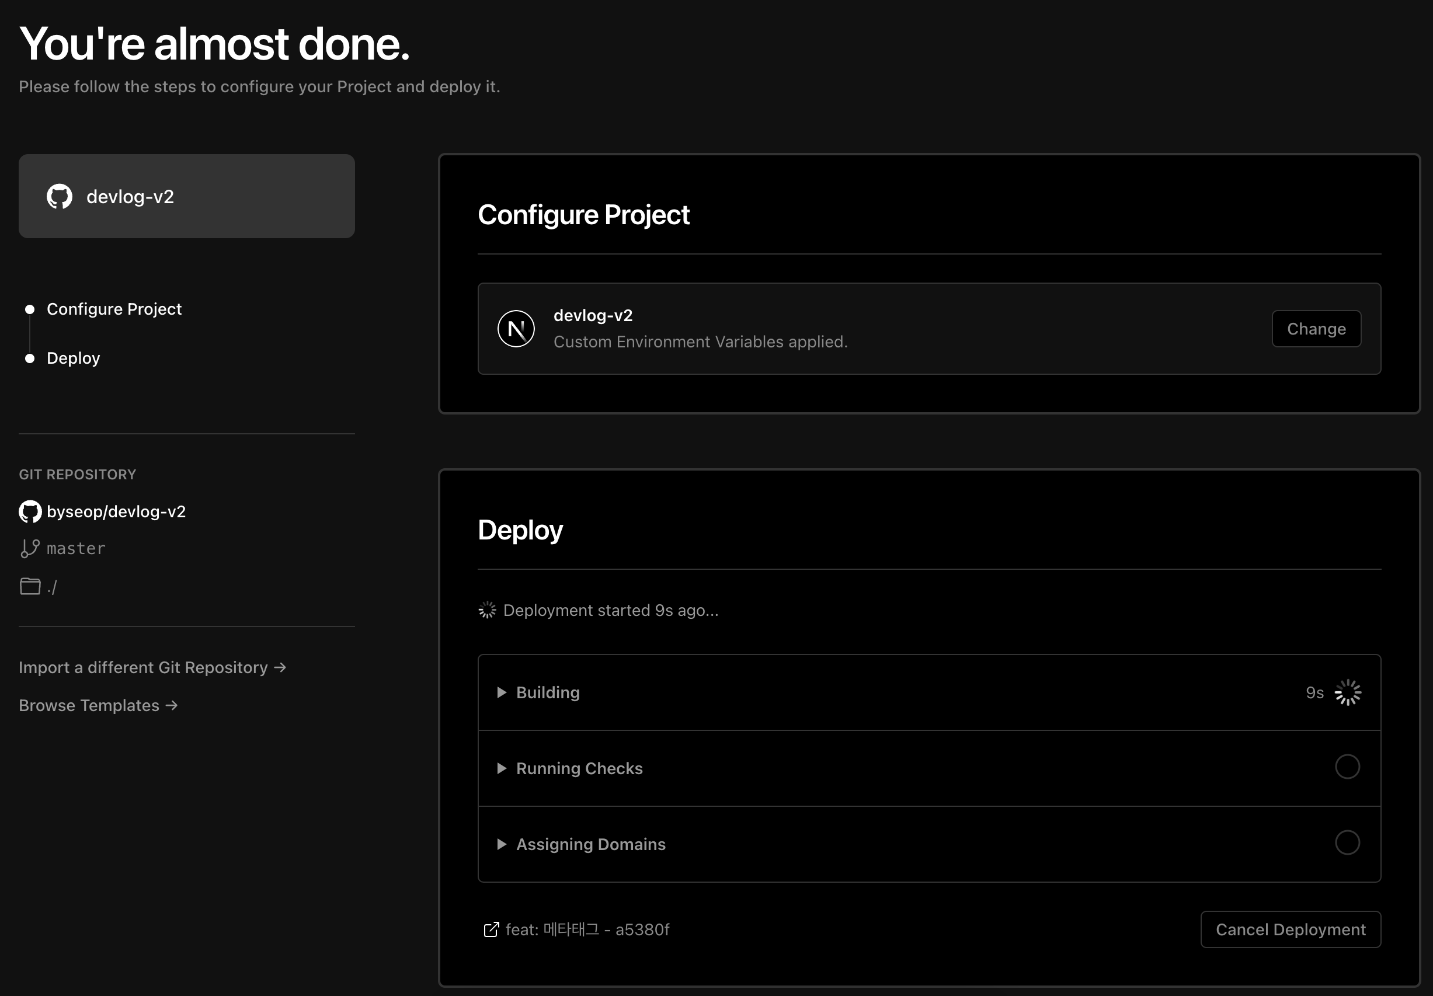Expand the Running Checks section

tap(579, 768)
